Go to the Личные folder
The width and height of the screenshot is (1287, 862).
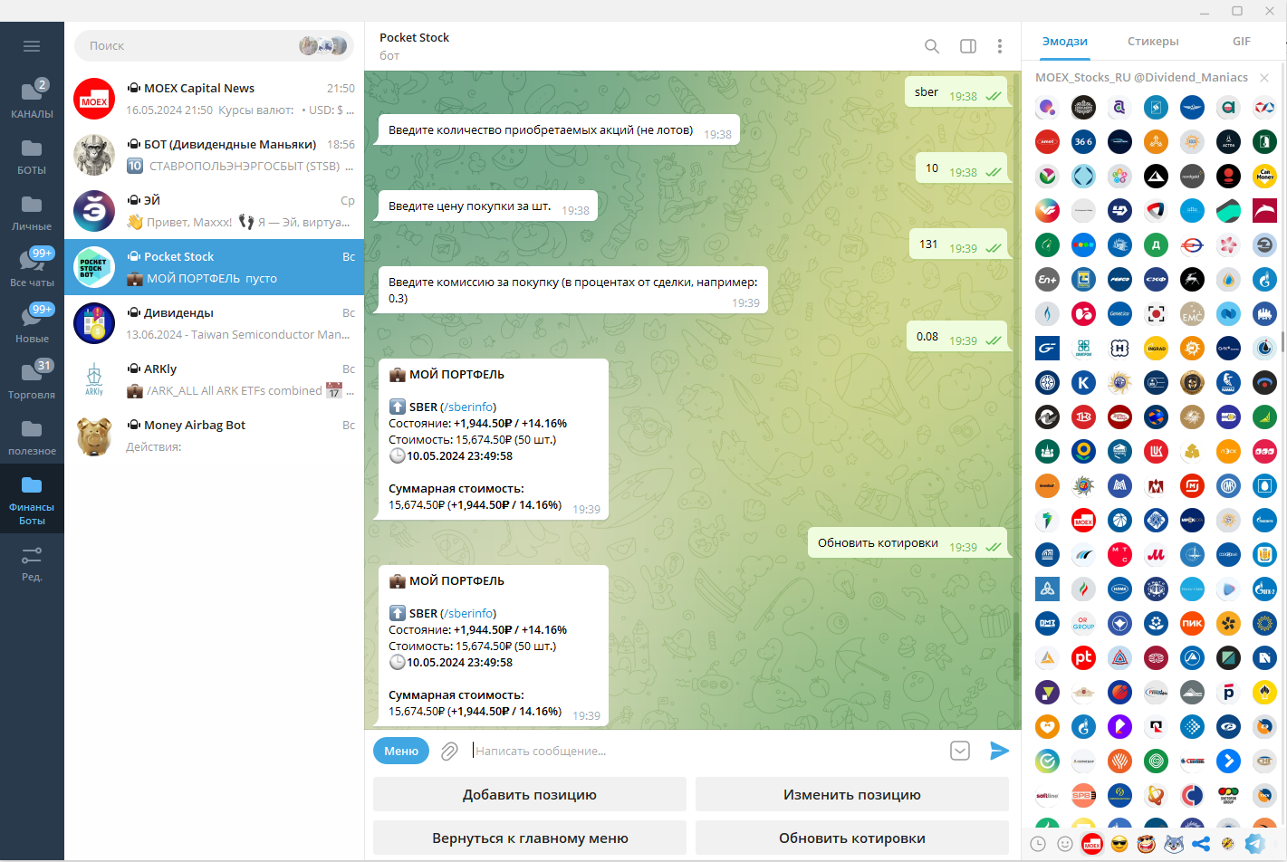(32, 211)
